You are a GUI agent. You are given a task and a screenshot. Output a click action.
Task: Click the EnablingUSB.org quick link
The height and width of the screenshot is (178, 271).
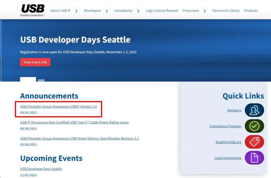pos(228,142)
